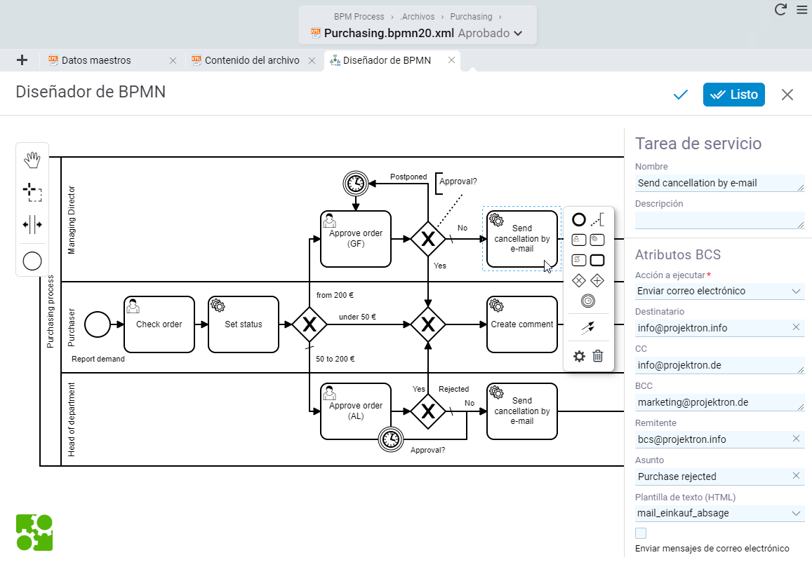
Task: Append plain task from context pad
Action: click(597, 260)
